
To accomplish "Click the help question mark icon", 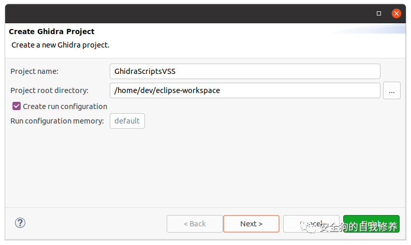I will point(20,223).
